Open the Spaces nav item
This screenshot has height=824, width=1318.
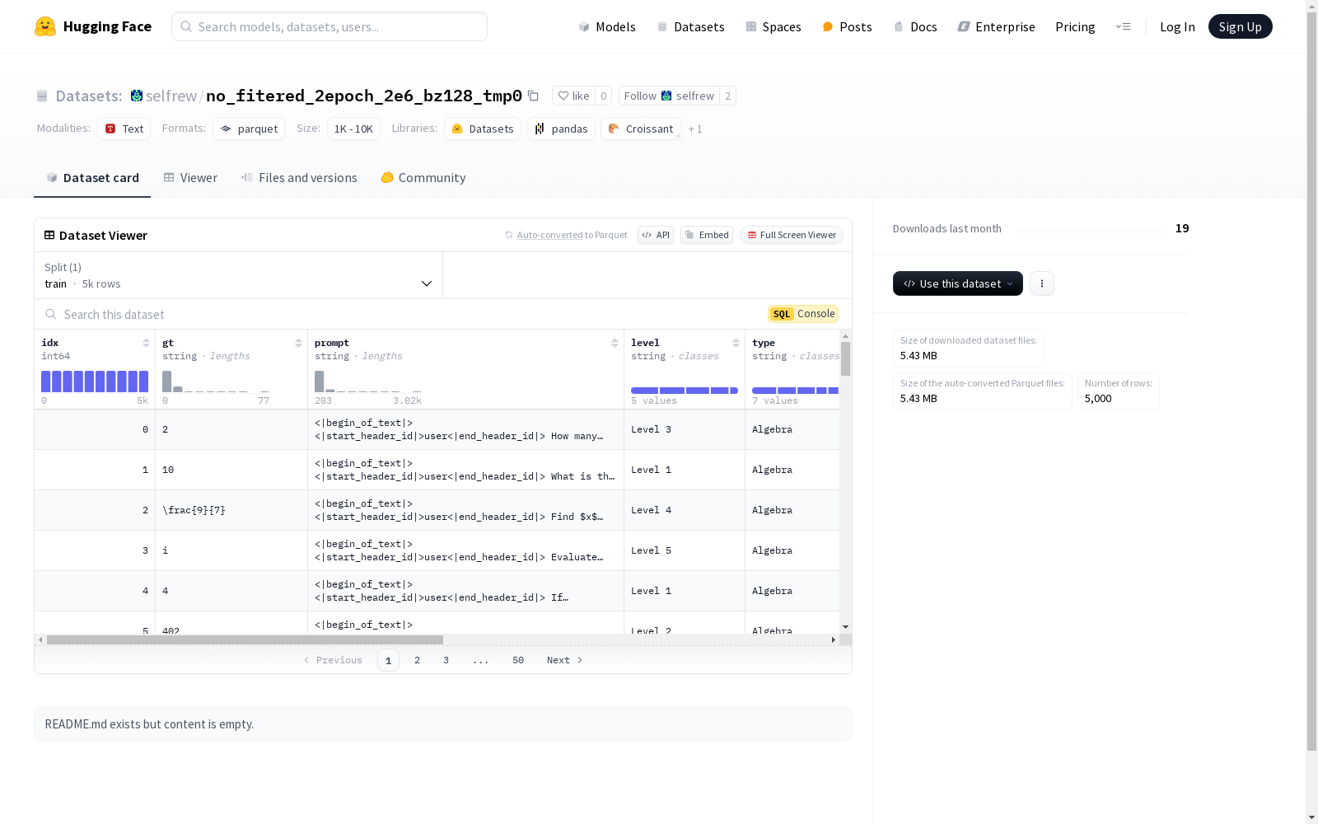click(774, 26)
